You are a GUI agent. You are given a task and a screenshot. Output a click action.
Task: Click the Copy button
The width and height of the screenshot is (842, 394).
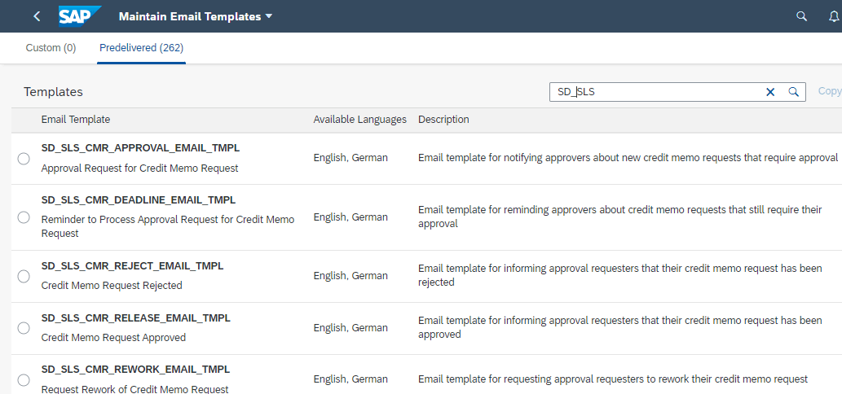click(x=829, y=92)
